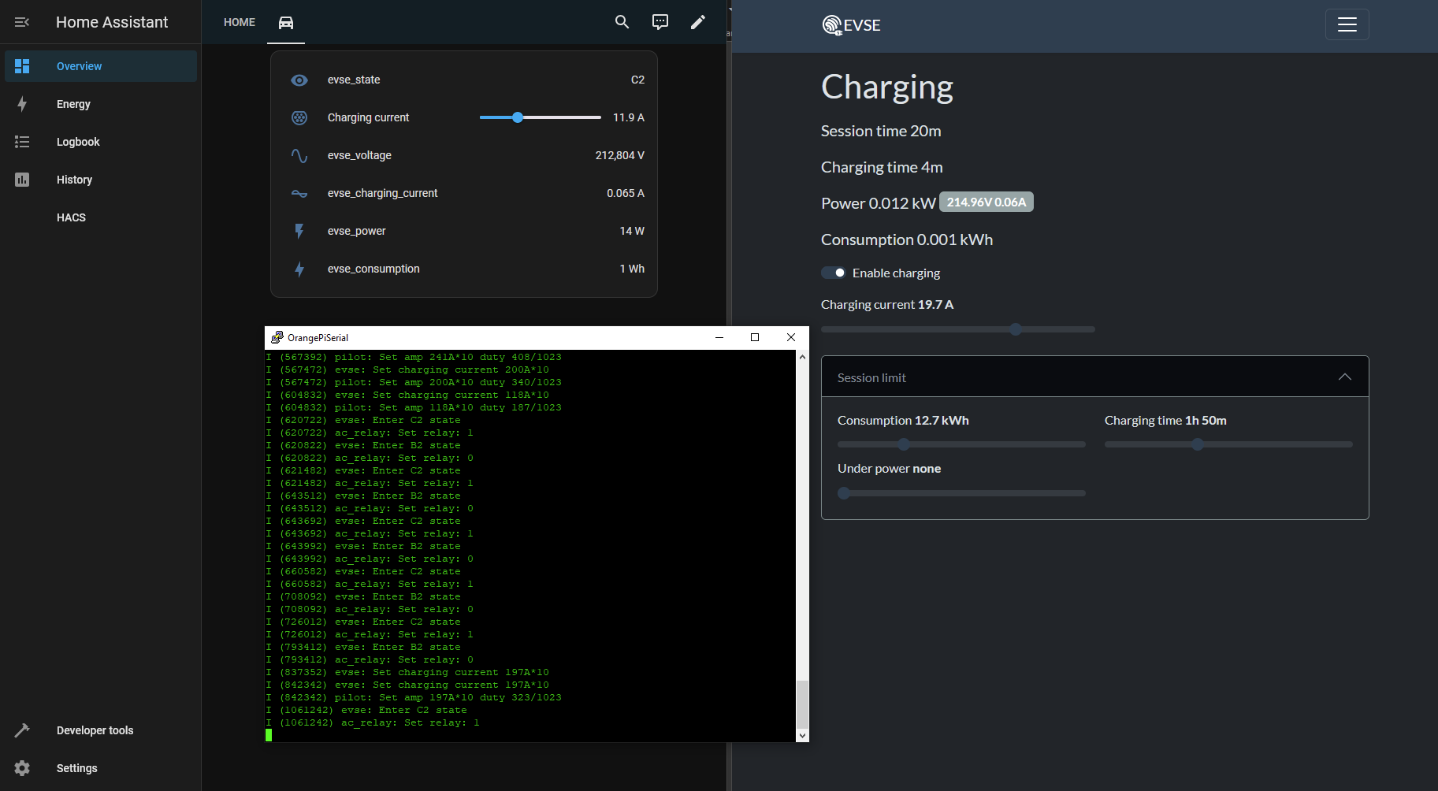Click the evse_power bolt icon
This screenshot has height=791, width=1438.
(x=299, y=231)
